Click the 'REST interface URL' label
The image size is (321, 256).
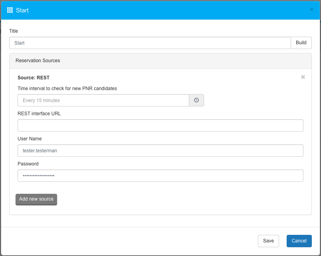(39, 114)
